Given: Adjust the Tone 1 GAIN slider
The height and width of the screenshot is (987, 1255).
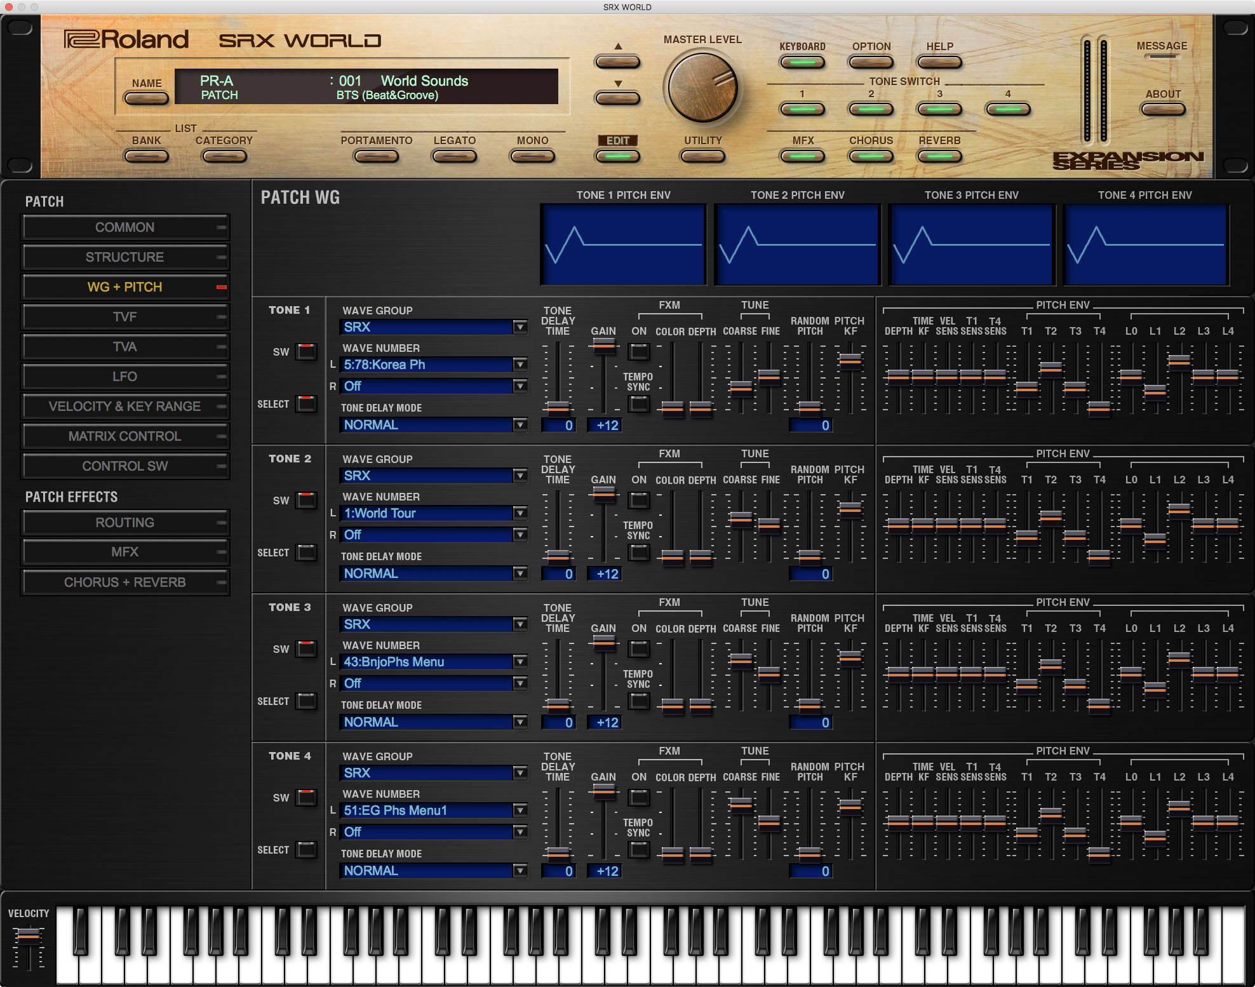Looking at the screenshot, I should click(x=603, y=346).
